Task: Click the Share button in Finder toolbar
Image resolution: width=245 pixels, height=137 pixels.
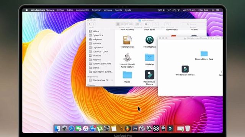Action: [155, 24]
